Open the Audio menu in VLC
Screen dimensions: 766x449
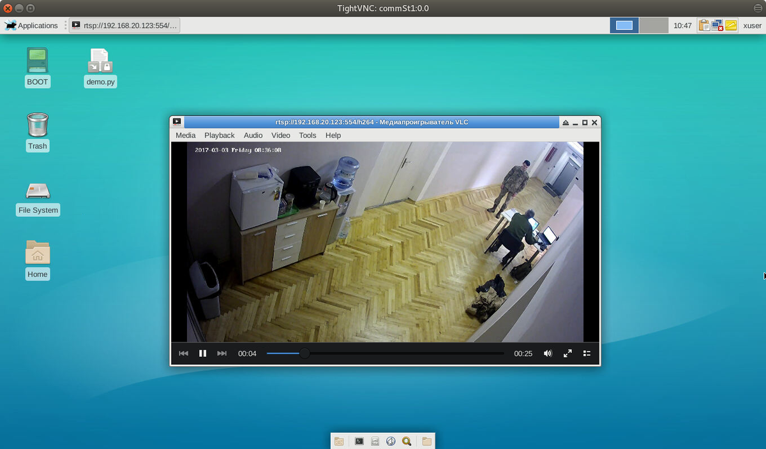[x=253, y=135]
